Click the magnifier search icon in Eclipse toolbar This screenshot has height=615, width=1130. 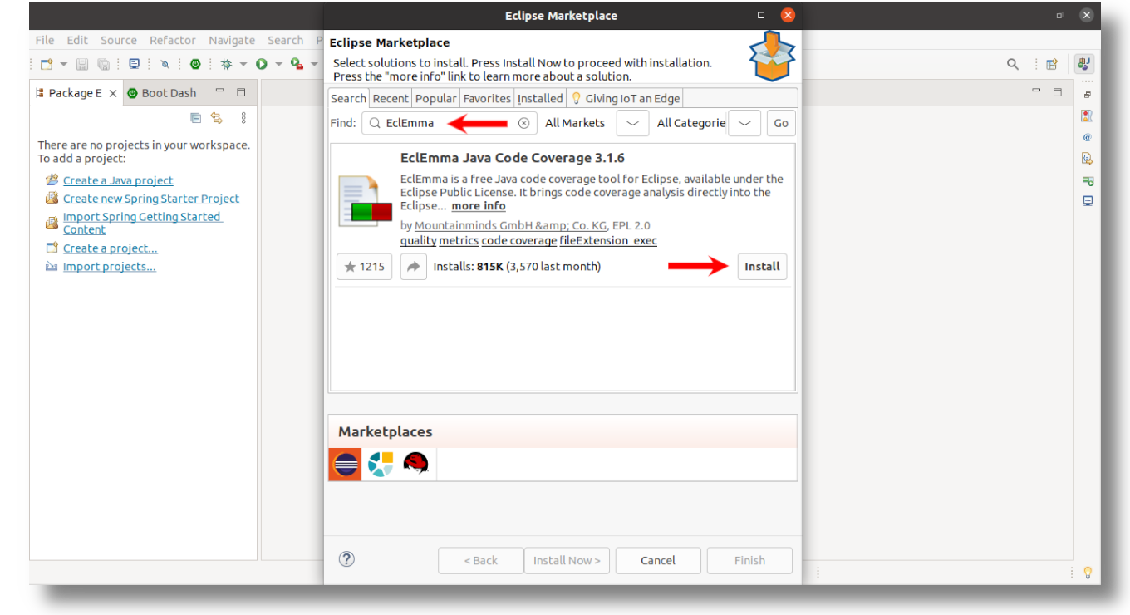pyautogui.click(x=1013, y=64)
